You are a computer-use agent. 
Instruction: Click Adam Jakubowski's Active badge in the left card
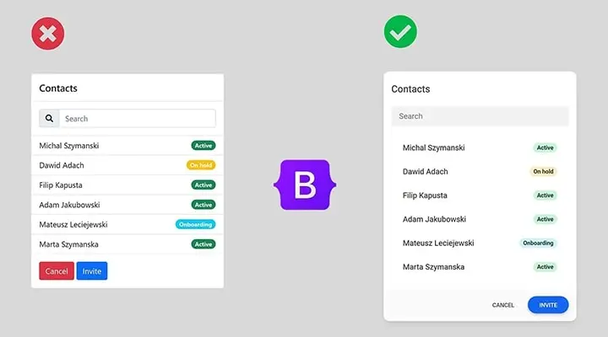click(x=204, y=205)
